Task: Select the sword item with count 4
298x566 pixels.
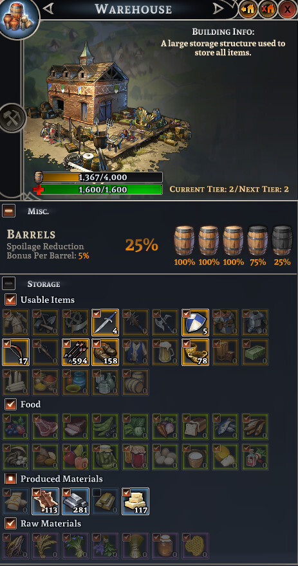Action: [105, 322]
